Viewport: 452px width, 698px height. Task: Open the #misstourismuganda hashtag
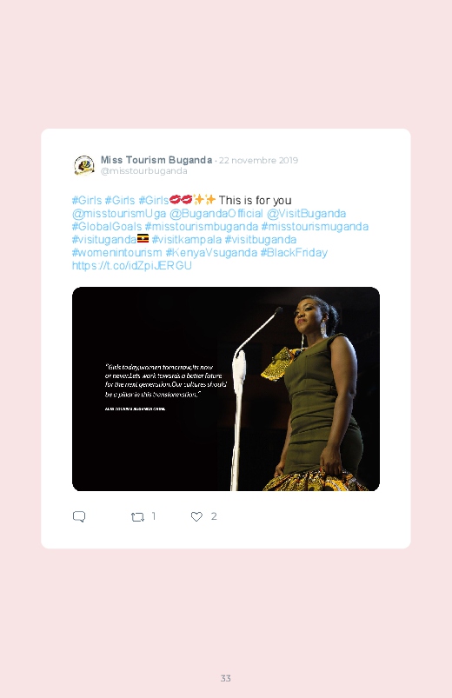click(x=315, y=227)
